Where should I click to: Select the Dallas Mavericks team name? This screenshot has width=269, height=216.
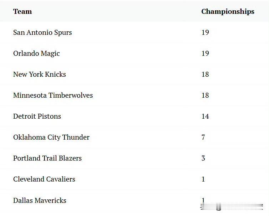tap(40, 200)
